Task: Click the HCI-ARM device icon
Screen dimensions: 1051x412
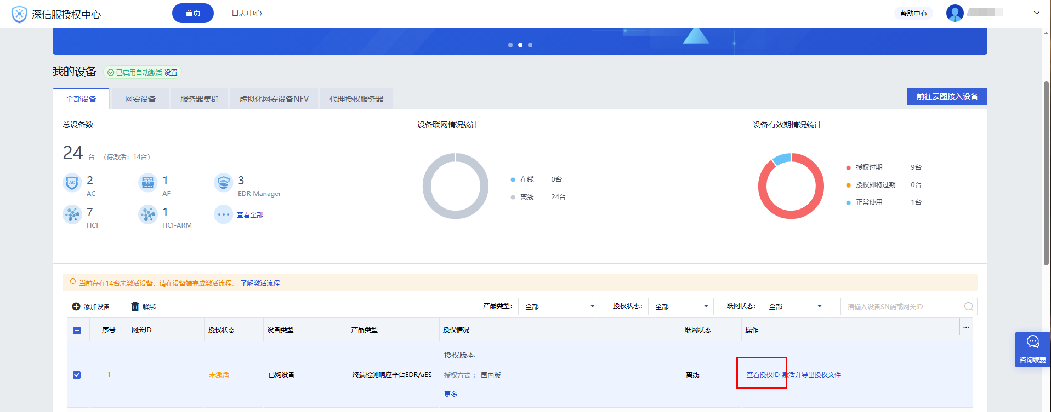Action: (x=147, y=214)
